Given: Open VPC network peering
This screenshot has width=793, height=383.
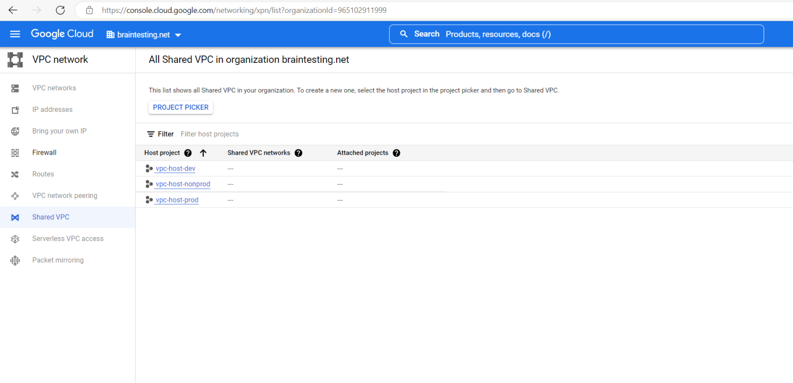Looking at the screenshot, I should [x=65, y=195].
